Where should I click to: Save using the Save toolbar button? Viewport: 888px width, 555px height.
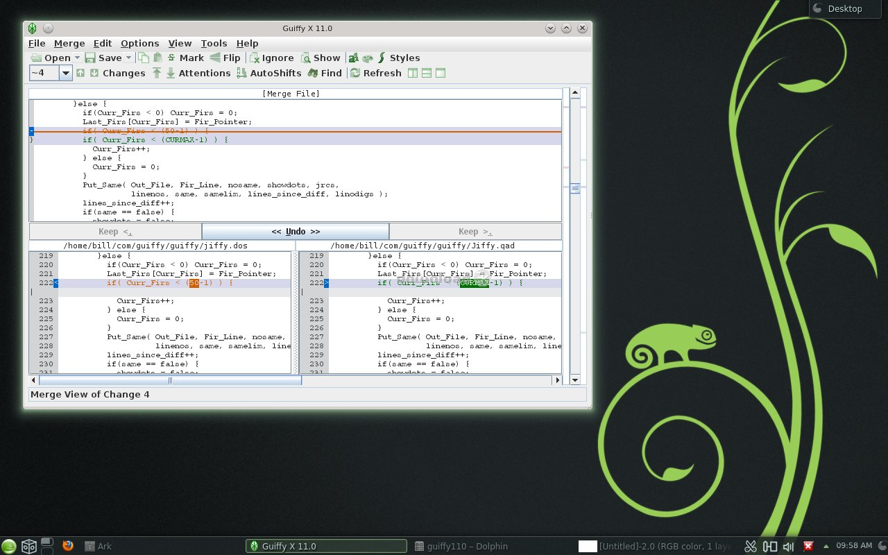[x=103, y=58]
